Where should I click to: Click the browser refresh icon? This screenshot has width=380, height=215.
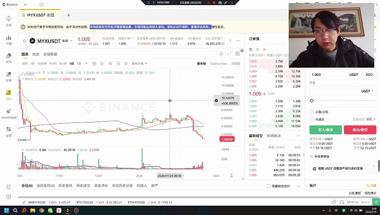click(42, 4)
